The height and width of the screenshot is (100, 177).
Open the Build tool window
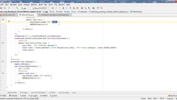click(23, 96)
